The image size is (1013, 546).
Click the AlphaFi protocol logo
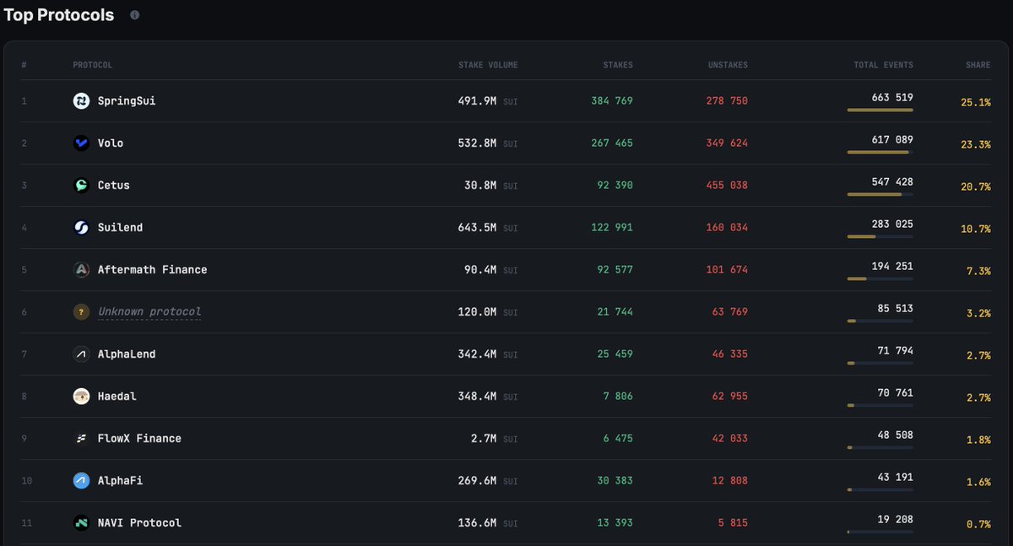(x=81, y=481)
